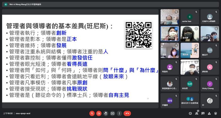Raise hand using the hand icon

[x=106, y=113]
